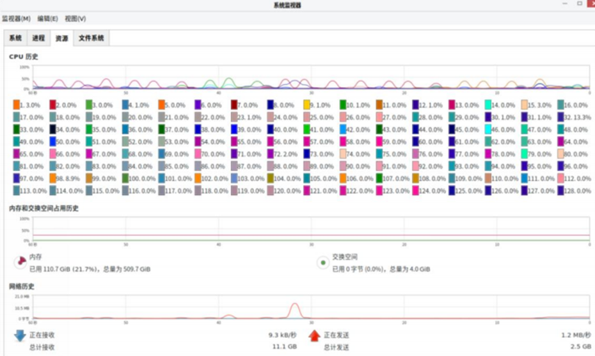
Task: Change the color swatch for CPU 7
Action: 234,105
